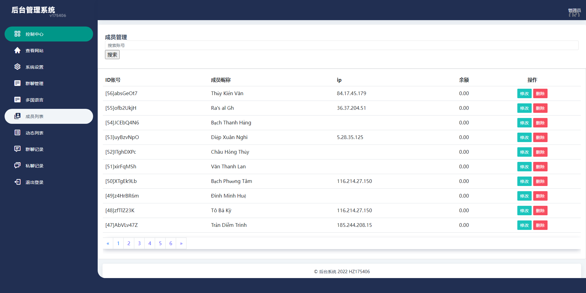Click the 多国语言 sidebar icon
This screenshot has height=293, width=586.
(17, 100)
